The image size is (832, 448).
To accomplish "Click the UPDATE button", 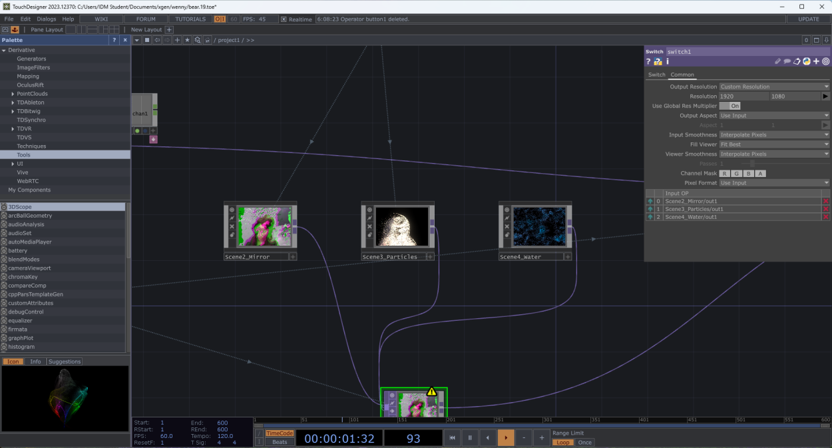I will coord(809,19).
